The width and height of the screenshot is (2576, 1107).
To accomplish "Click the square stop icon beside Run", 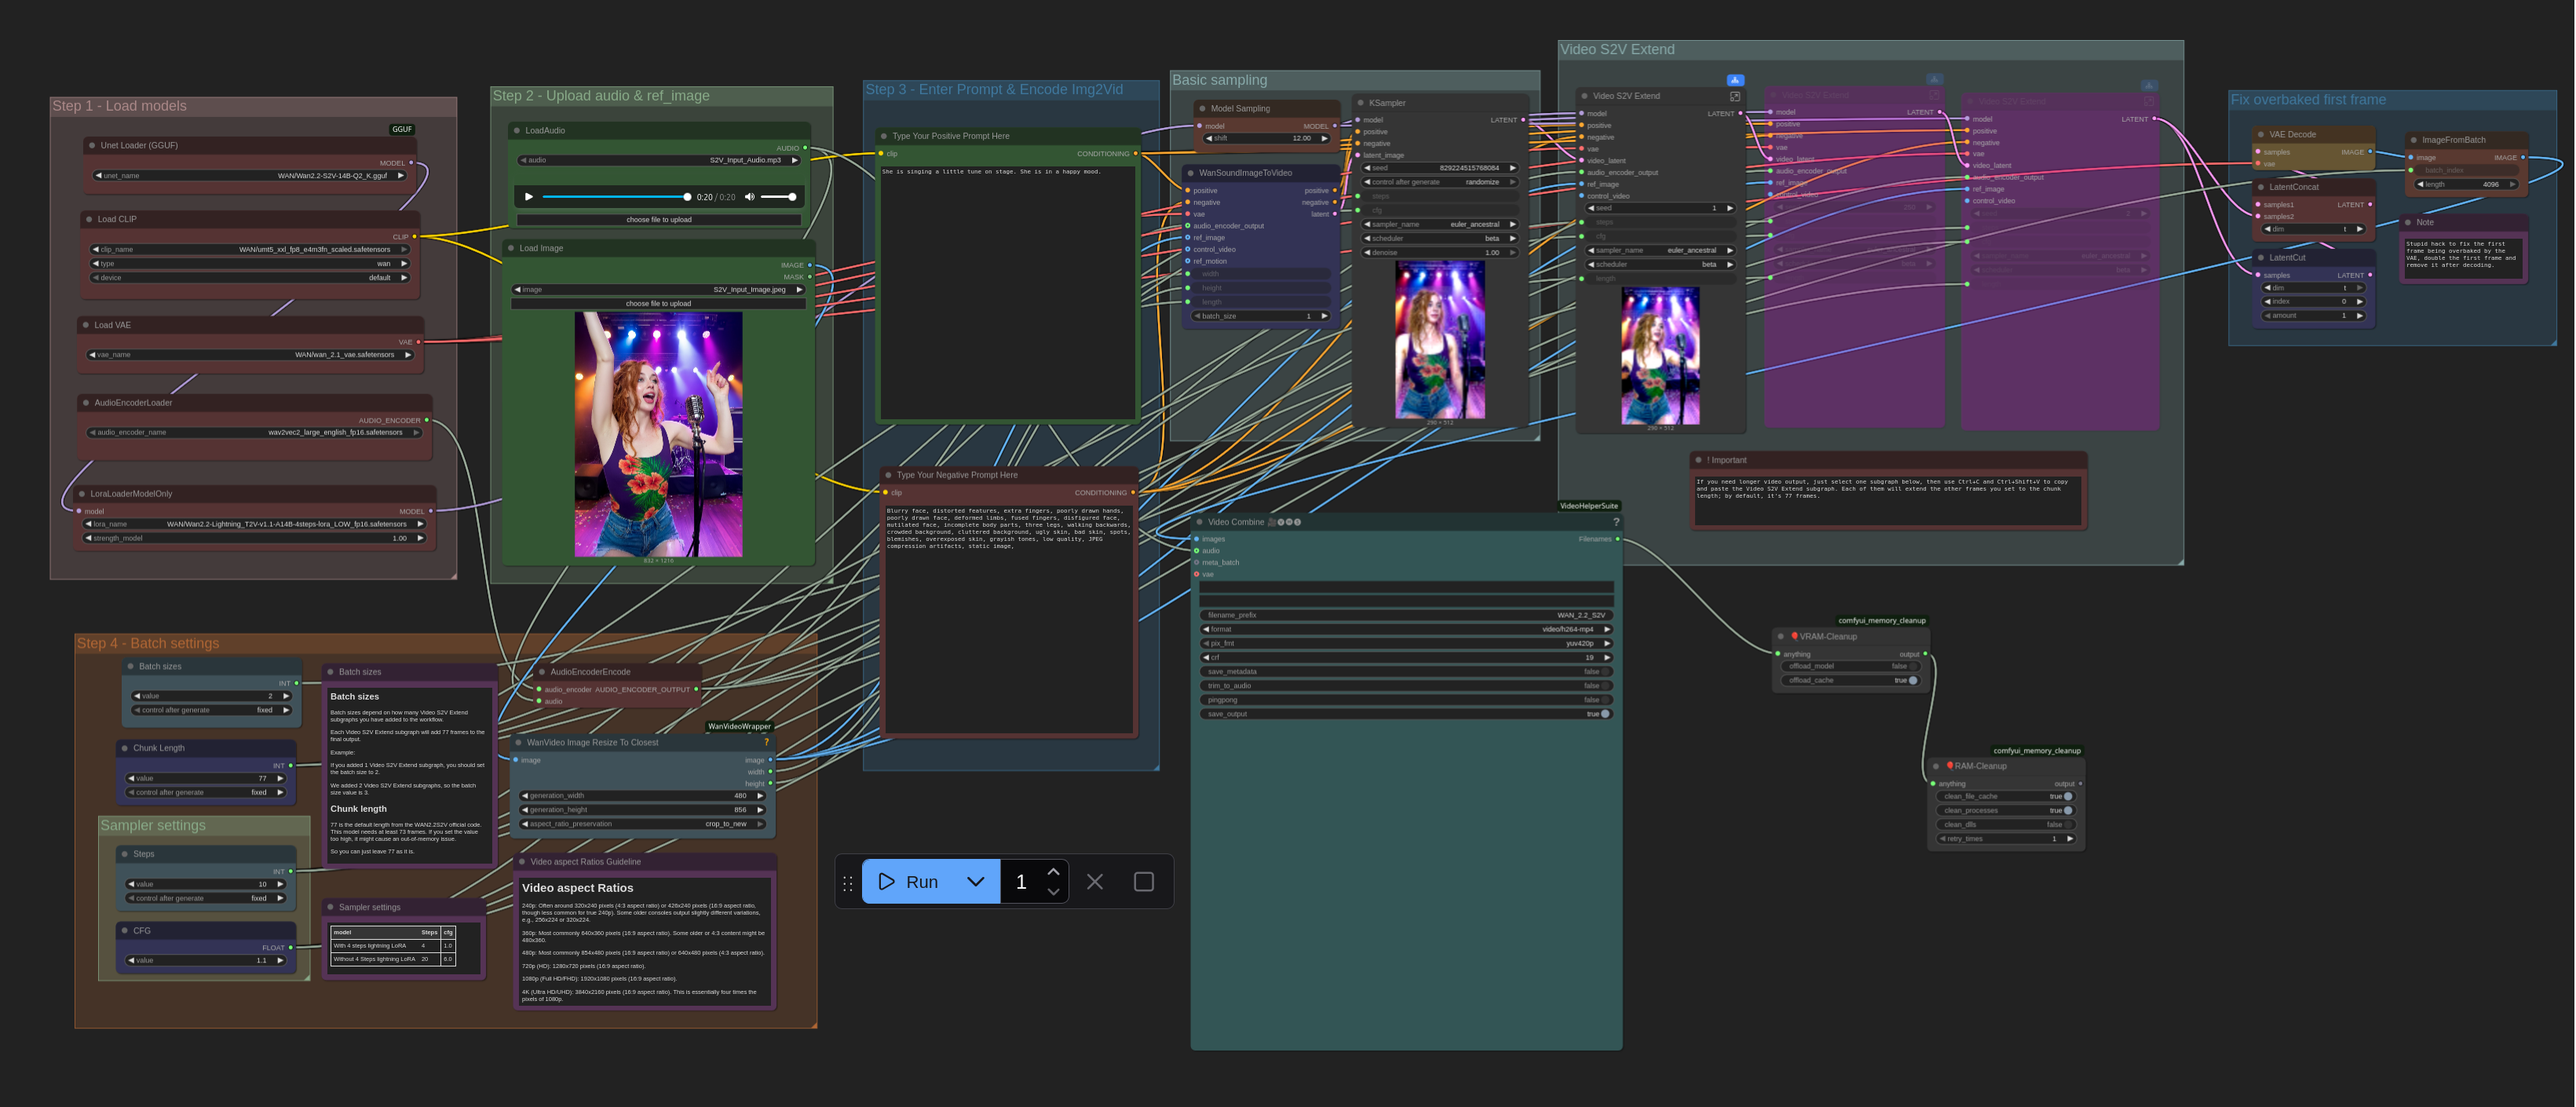I will click(x=1144, y=882).
